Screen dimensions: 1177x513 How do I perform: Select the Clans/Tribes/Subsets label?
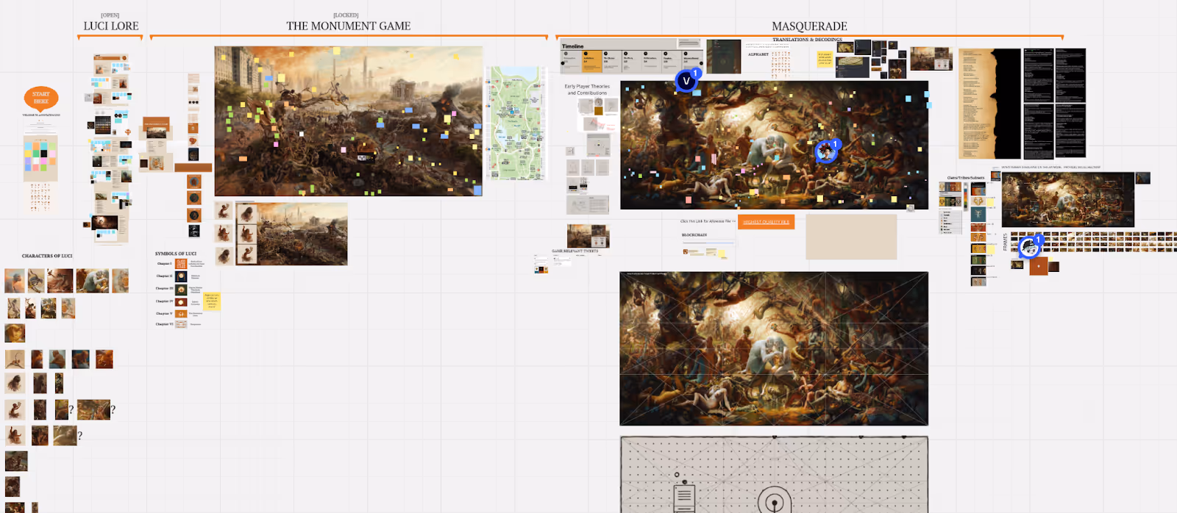966,178
